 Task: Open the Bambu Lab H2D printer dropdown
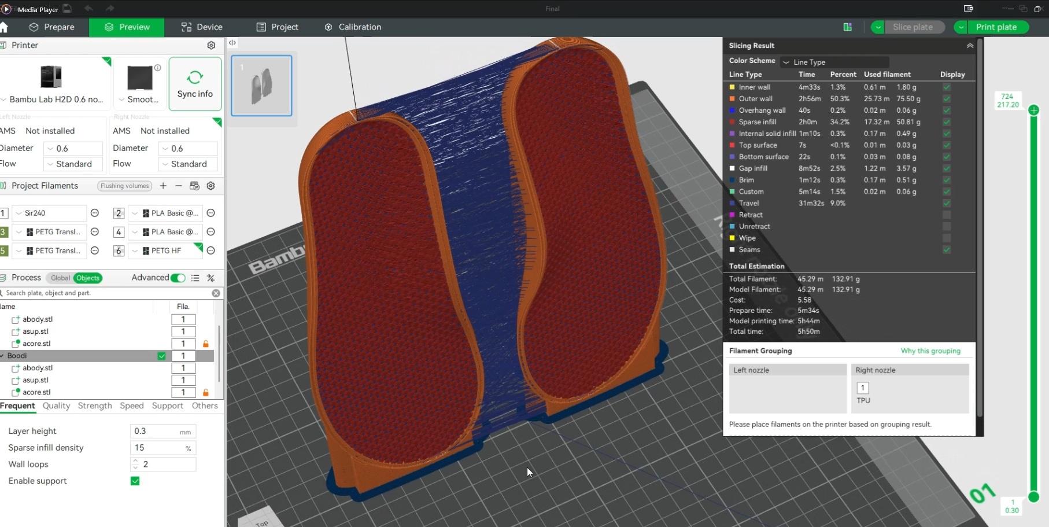pos(52,99)
